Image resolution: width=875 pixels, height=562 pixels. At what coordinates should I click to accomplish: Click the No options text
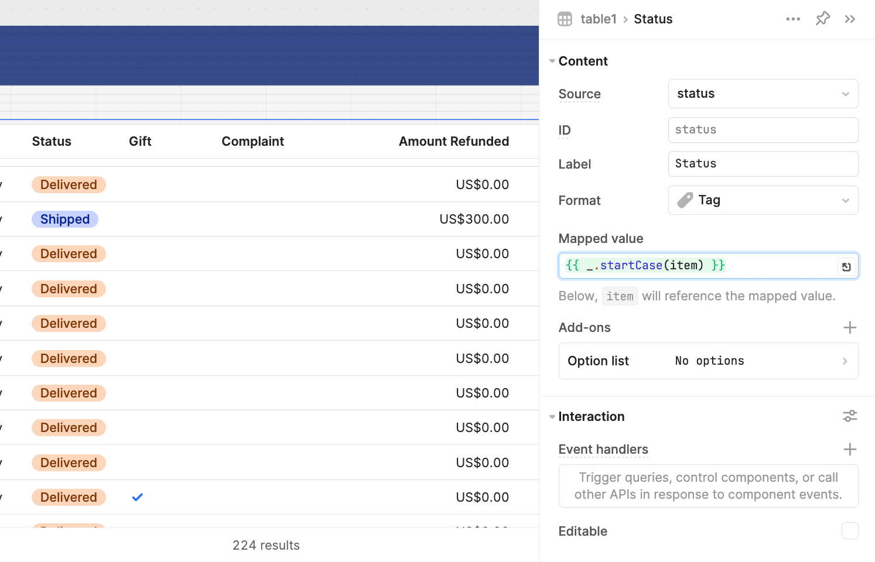pos(709,361)
